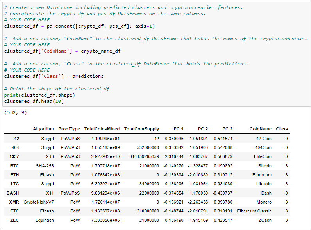The image size is (311, 230).
Task: Select the BTC row index
Action: coord(14,166)
